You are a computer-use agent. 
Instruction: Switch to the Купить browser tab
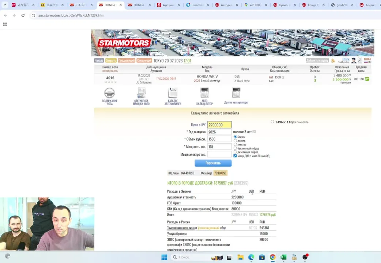[284, 5]
